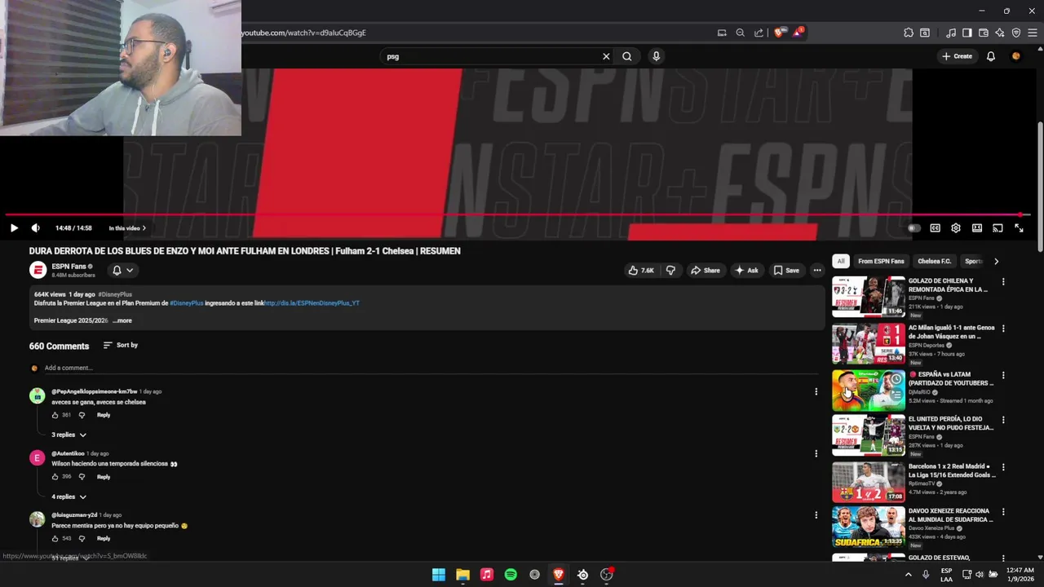The height and width of the screenshot is (587, 1044).
Task: Open the comments 'Sort by' dropdown
Action: pos(121,346)
